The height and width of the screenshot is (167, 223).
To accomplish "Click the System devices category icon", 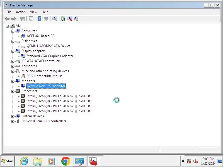I will 18,116.
